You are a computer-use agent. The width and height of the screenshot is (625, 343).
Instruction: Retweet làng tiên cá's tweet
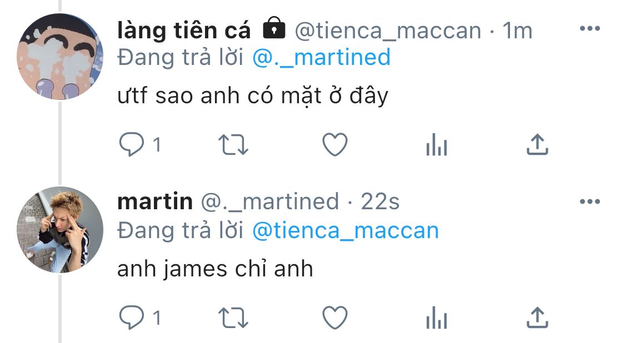234,145
